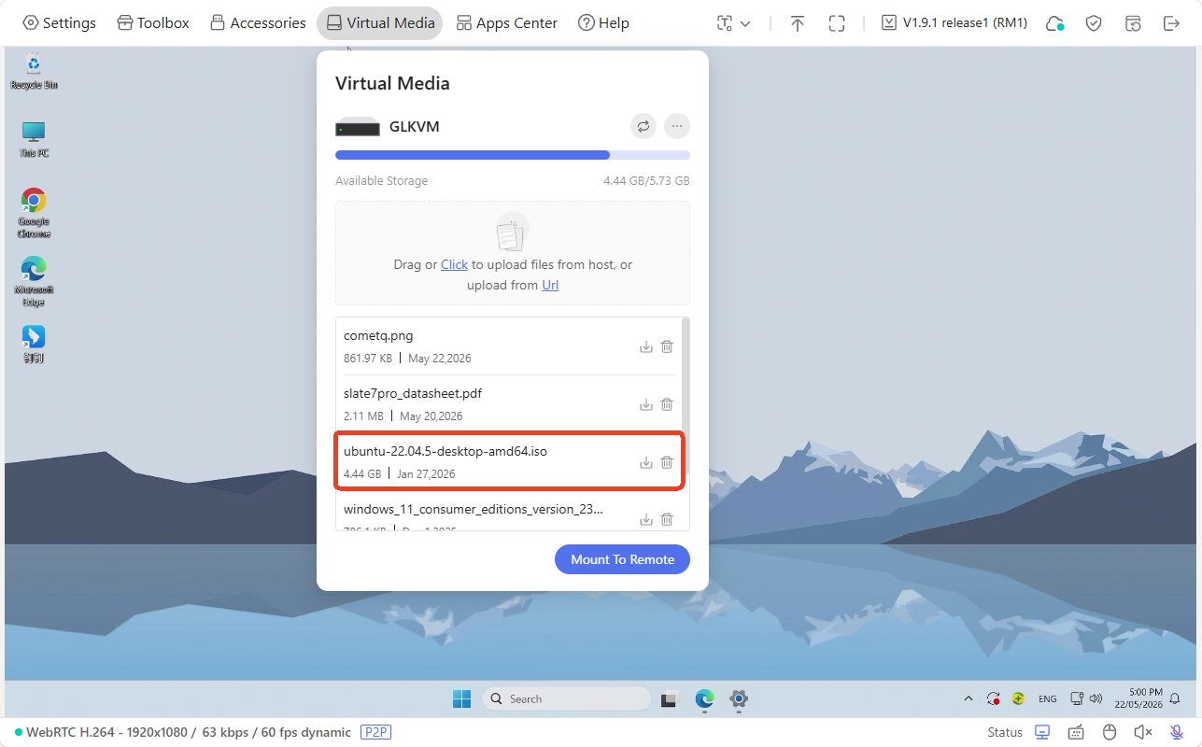Click the logout icon in top toolbar
The width and height of the screenshot is (1202, 747).
pos(1171,23)
